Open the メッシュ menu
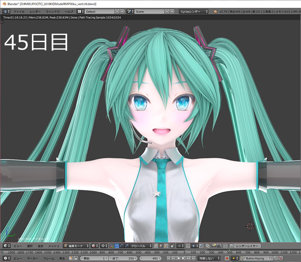Image resolution: width=301 pixels, height=262 pixels. (54, 246)
